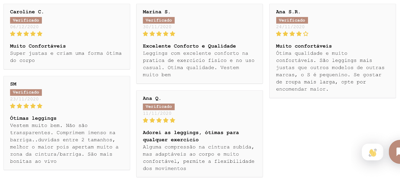Viewport: 400px width, 180px height.
Task: Click the waving hand icon button
Action: (x=372, y=152)
